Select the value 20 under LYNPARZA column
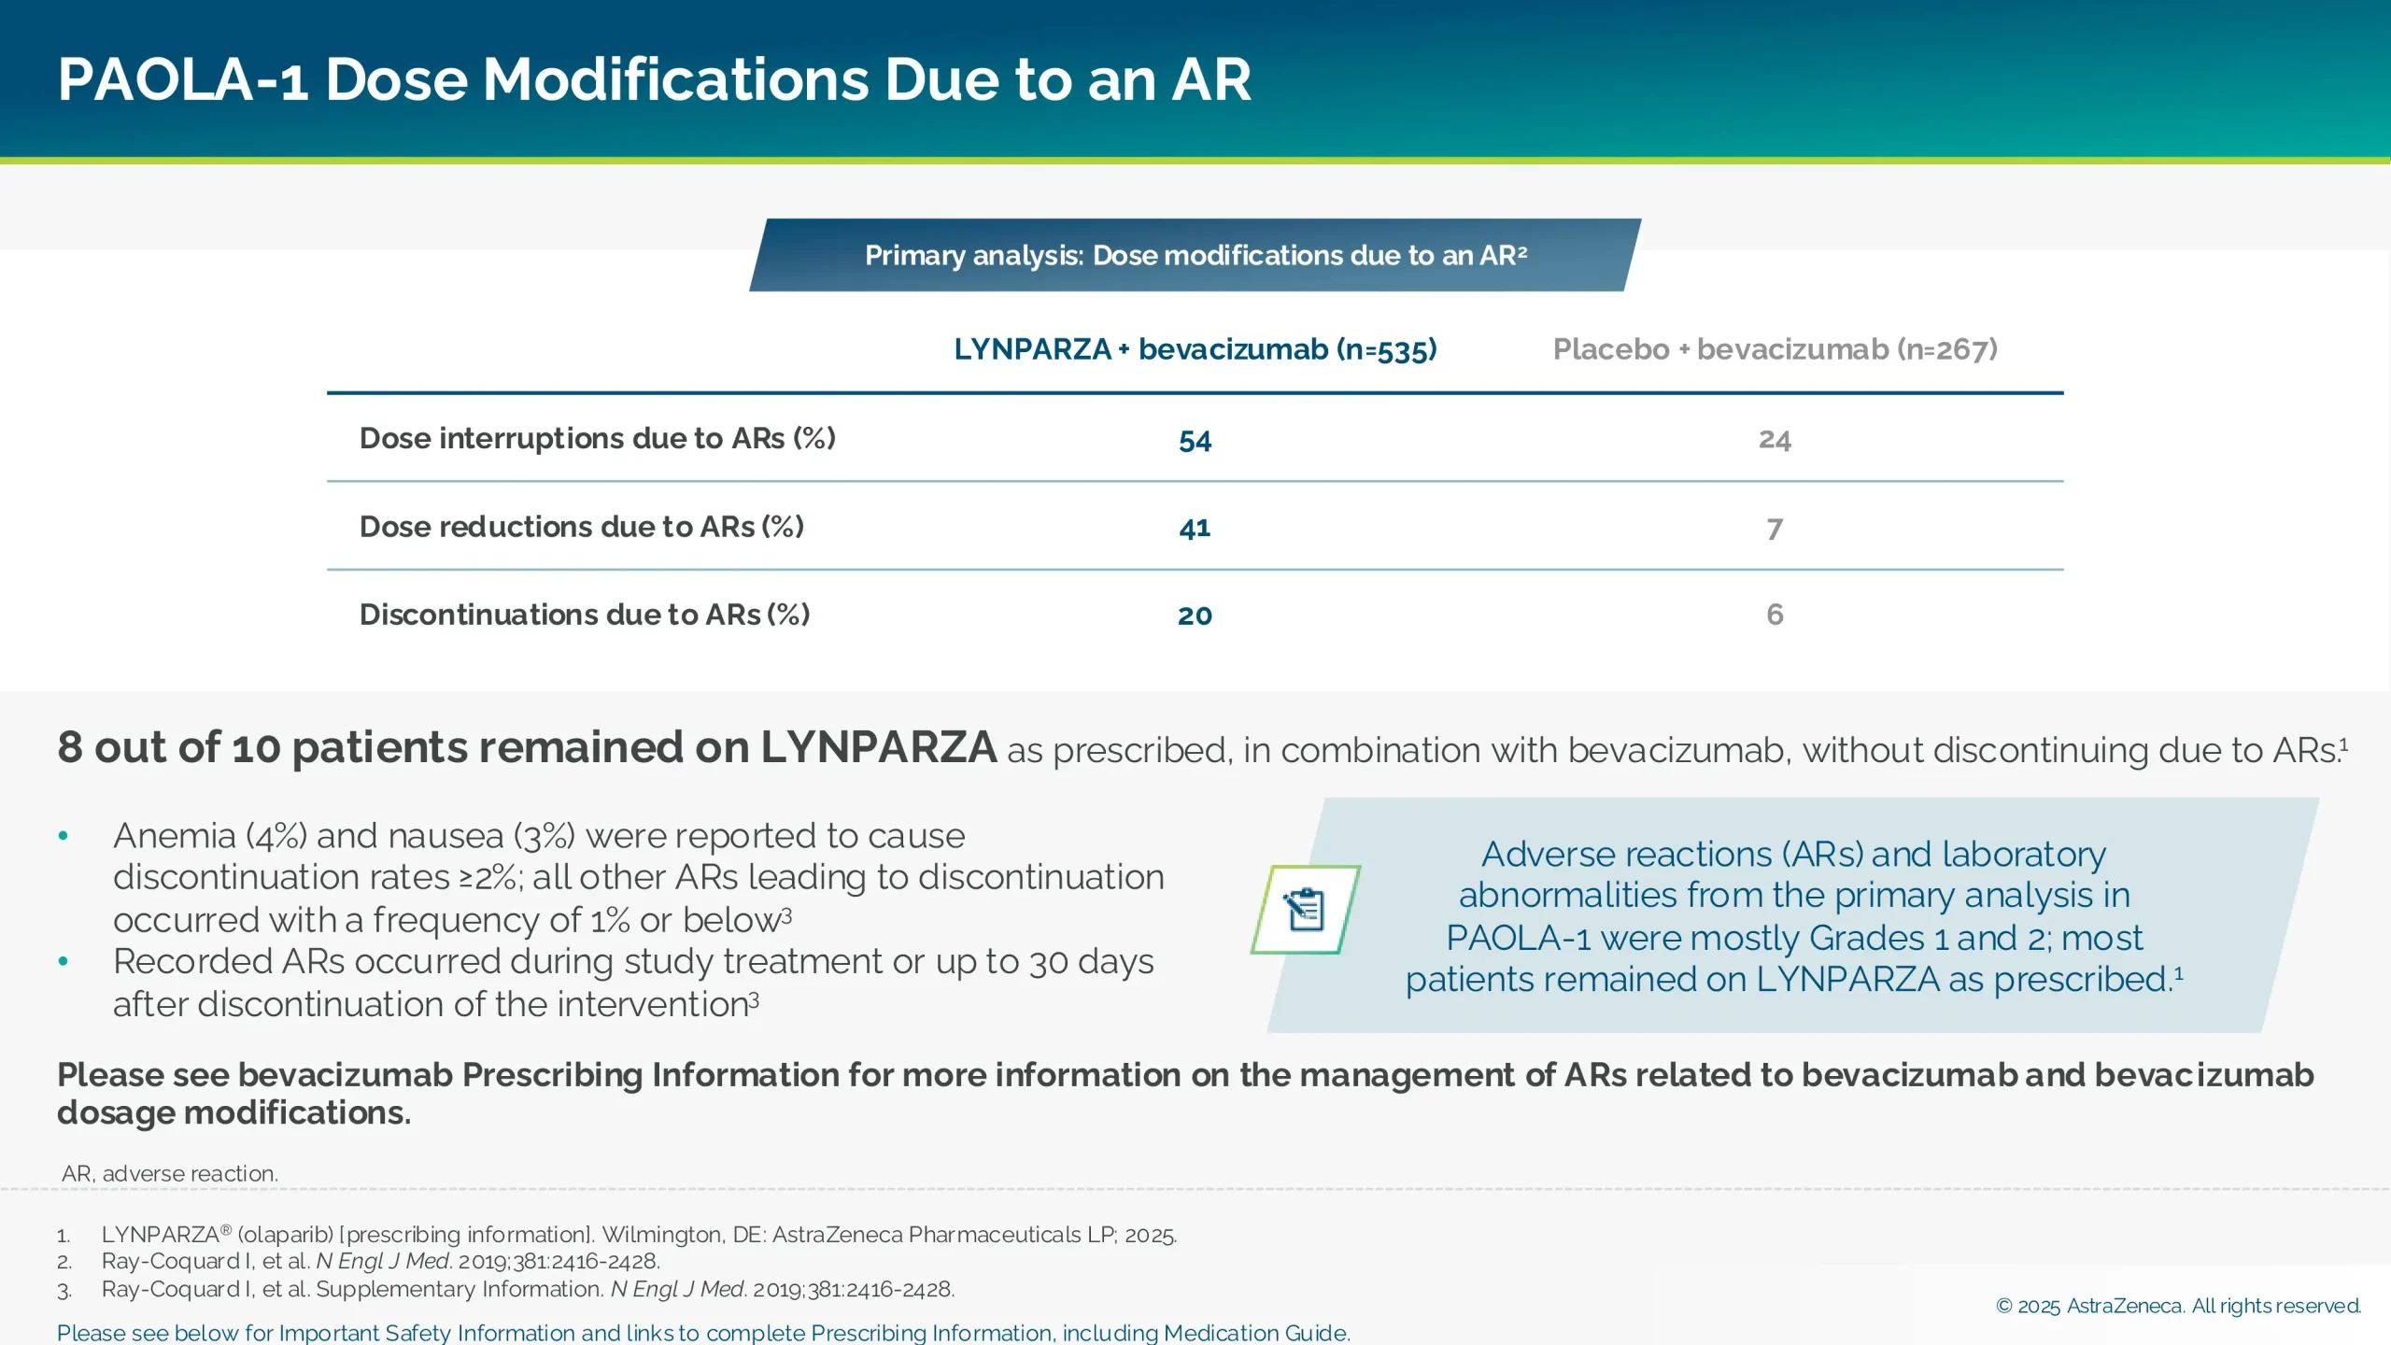Viewport: 2391px width, 1345px height. [1195, 615]
